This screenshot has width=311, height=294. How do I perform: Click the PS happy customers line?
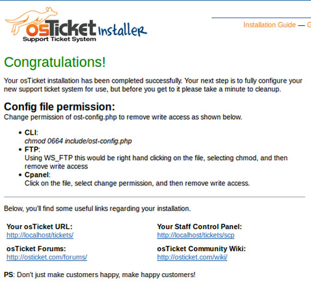click(100, 274)
